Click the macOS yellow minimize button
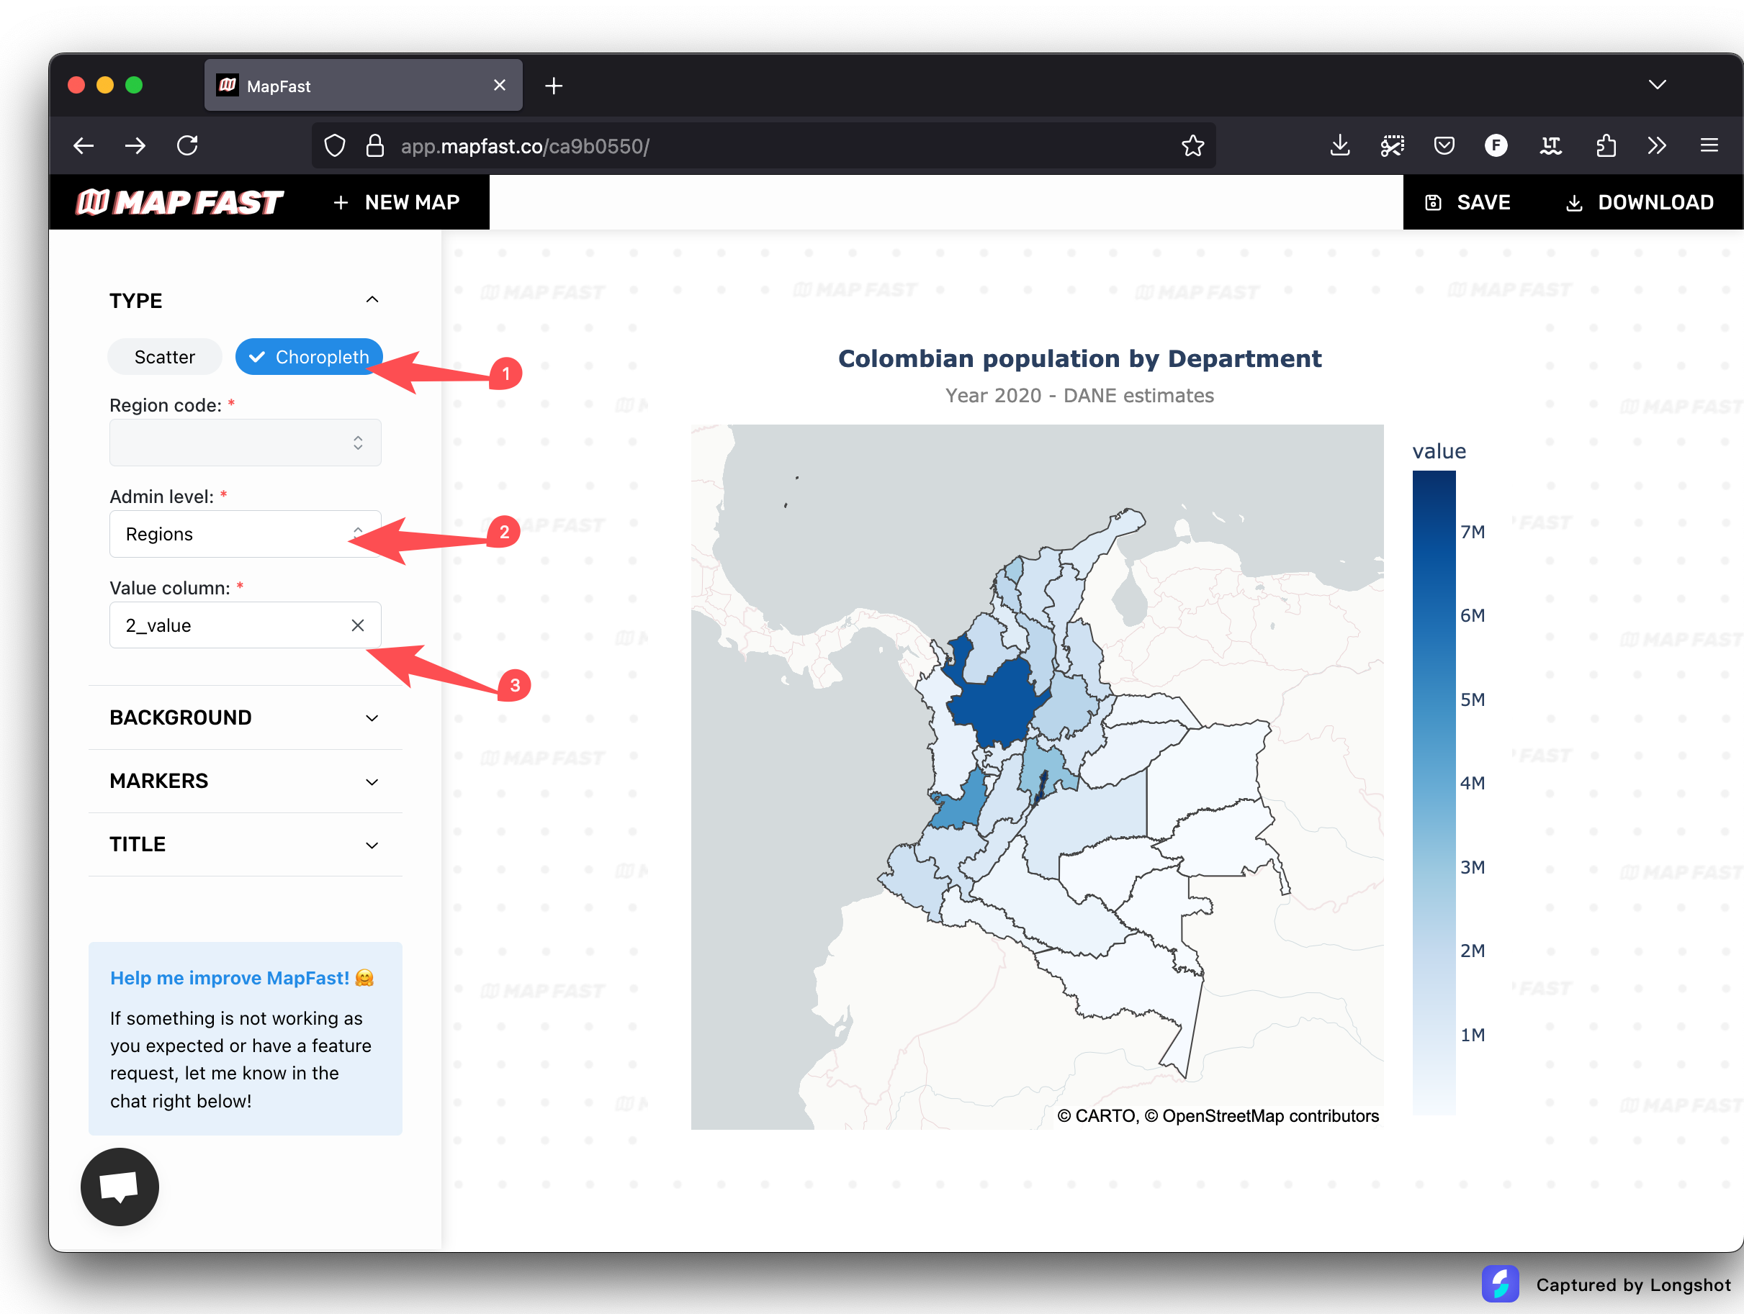1744x1314 pixels. click(x=105, y=85)
